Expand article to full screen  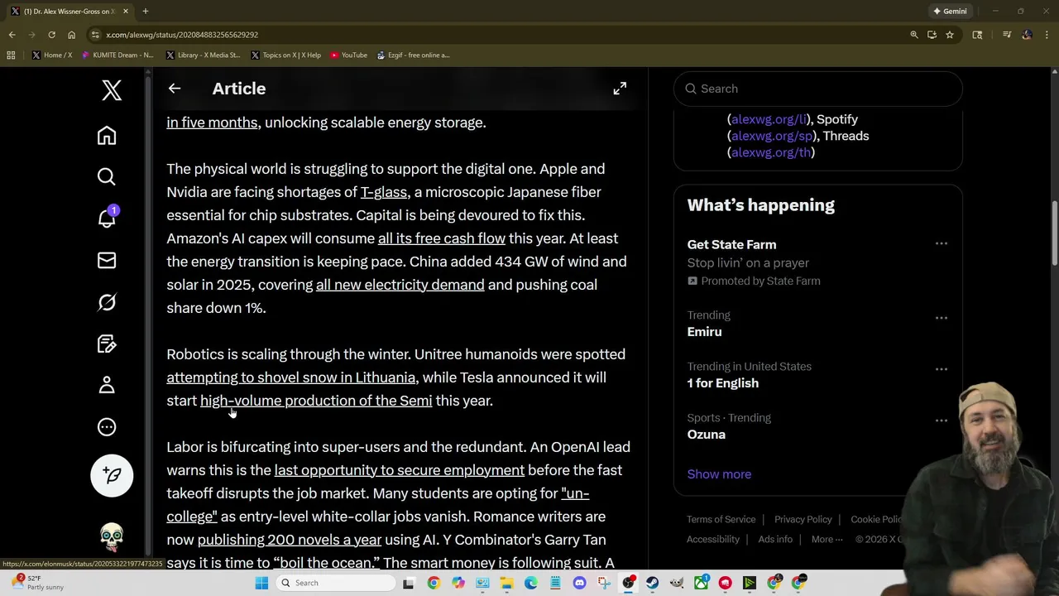tap(620, 89)
